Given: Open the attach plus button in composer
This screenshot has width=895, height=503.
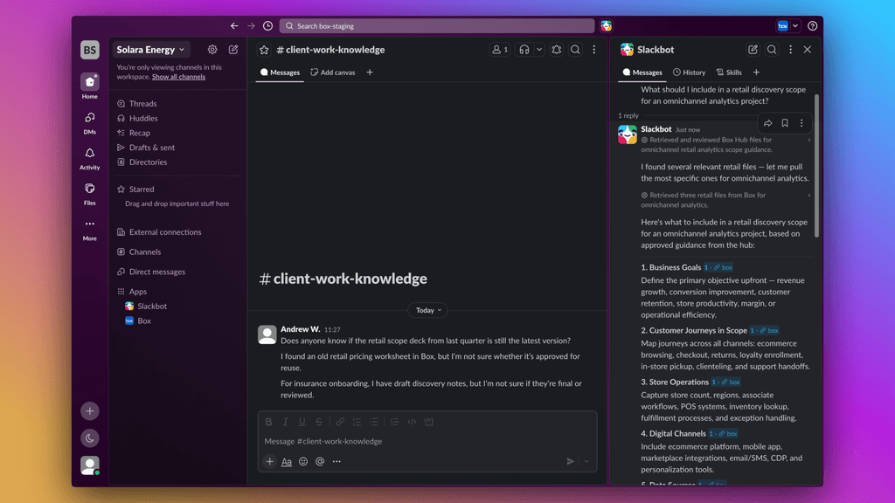Looking at the screenshot, I should [270, 461].
